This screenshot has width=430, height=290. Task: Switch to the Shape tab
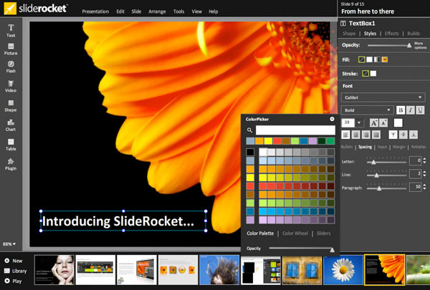(349, 34)
